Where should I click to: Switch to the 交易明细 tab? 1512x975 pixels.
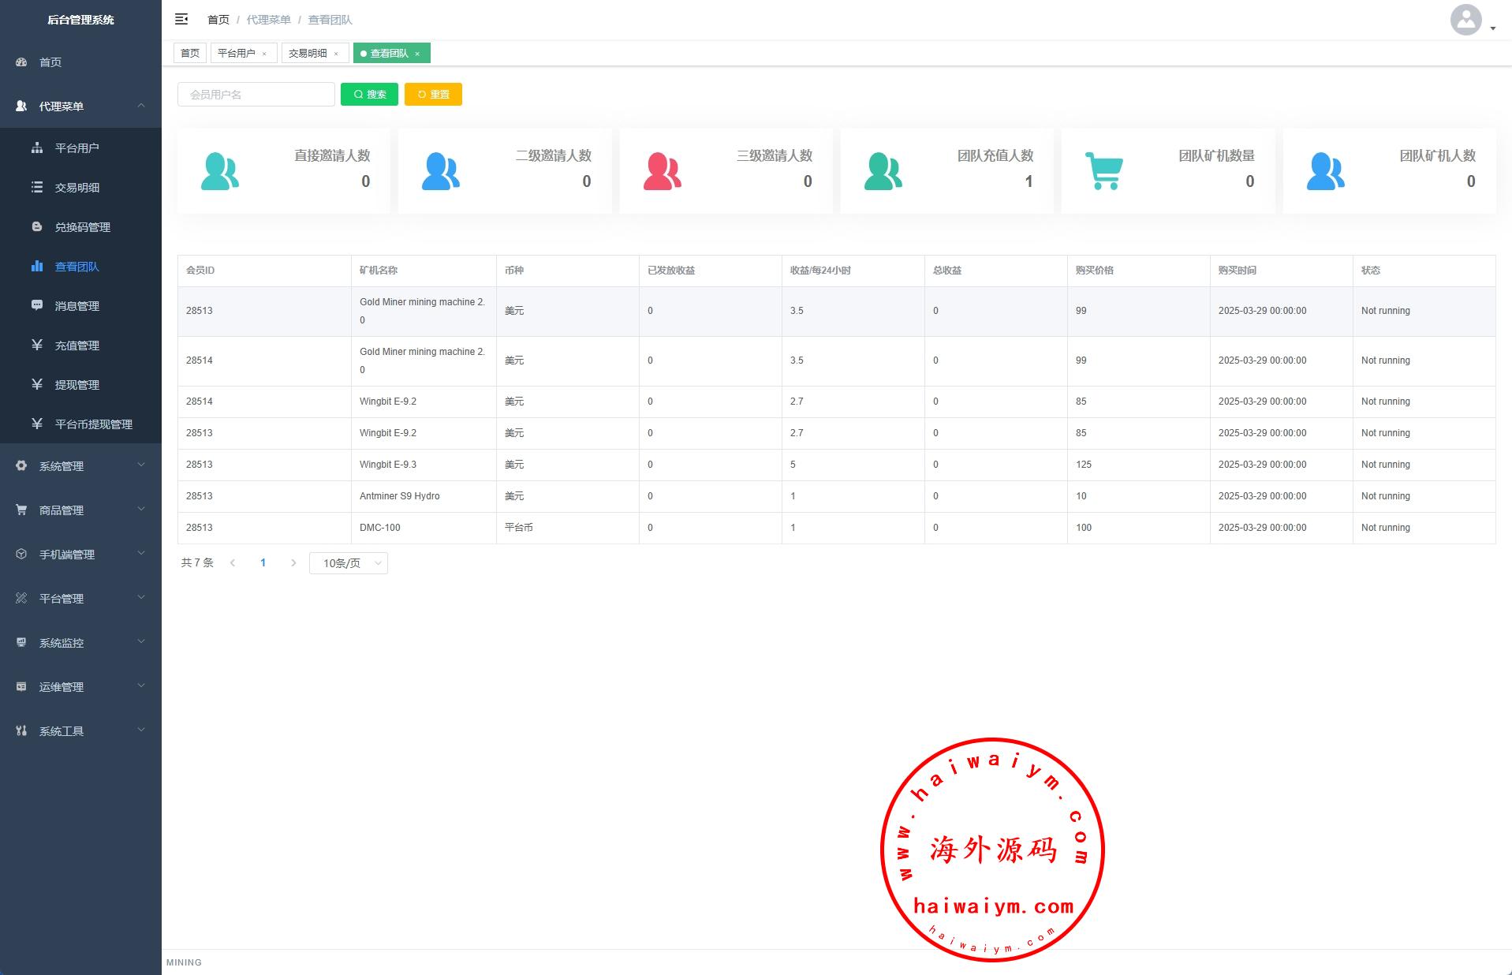click(308, 54)
